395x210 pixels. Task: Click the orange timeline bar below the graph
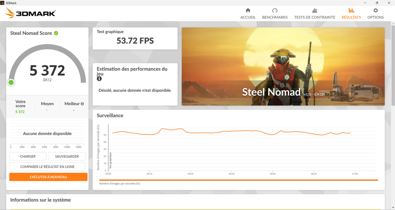(x=238, y=180)
